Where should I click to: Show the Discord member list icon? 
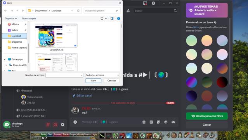128,11
